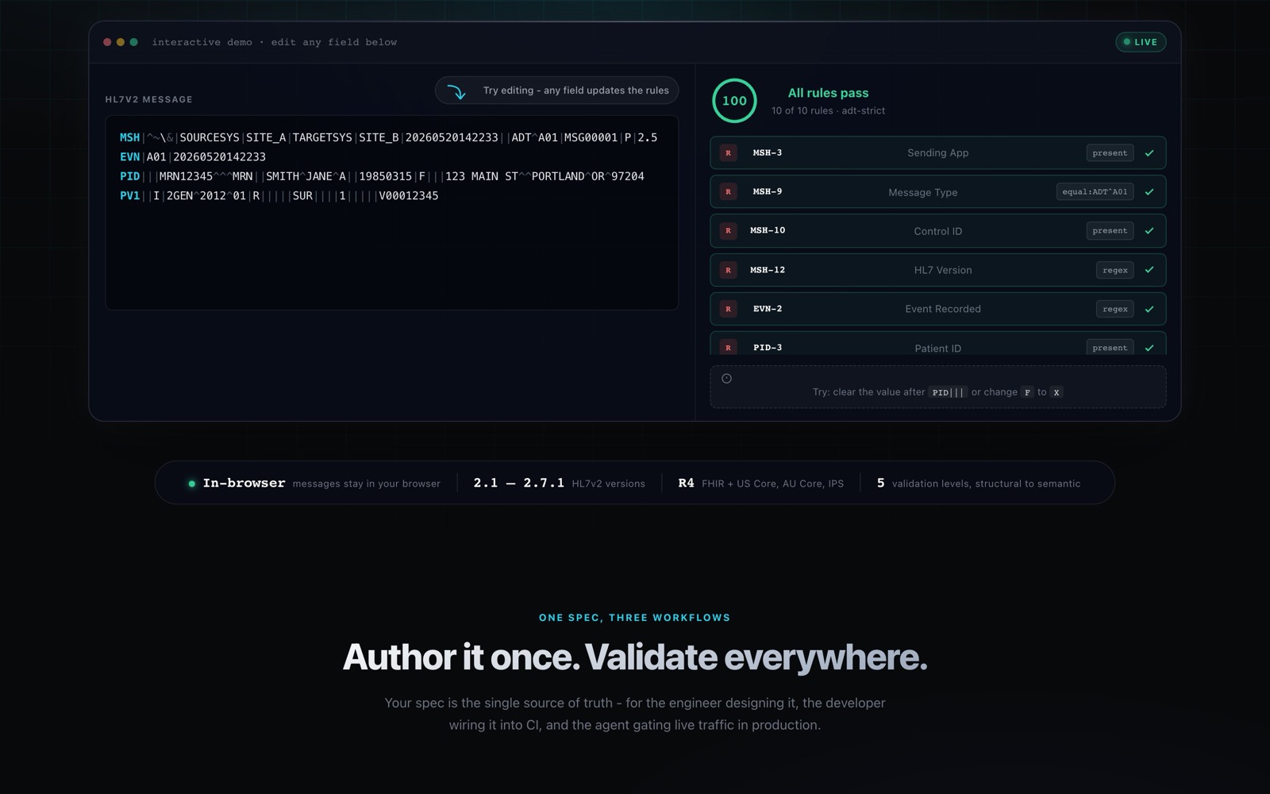The height and width of the screenshot is (794, 1270).
Task: Select the 'Message Type' rule label
Action: click(923, 192)
